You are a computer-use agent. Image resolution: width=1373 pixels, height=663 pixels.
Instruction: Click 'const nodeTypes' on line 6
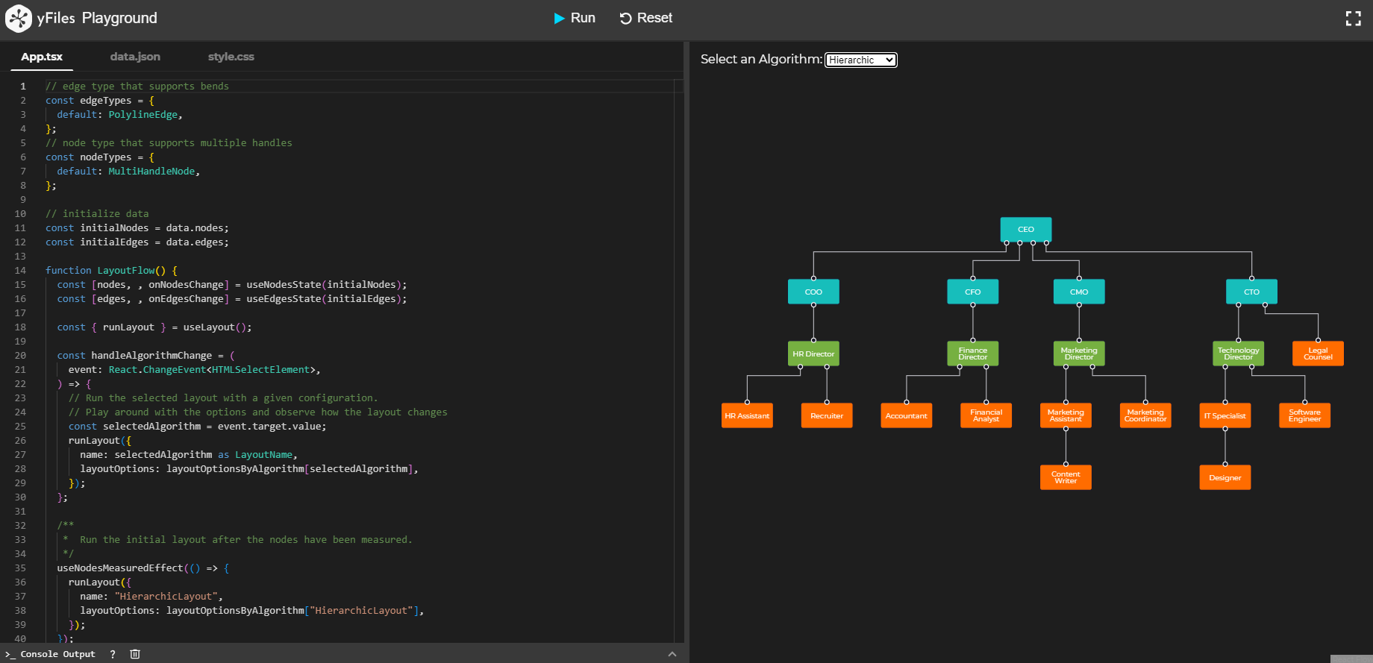[x=88, y=157]
